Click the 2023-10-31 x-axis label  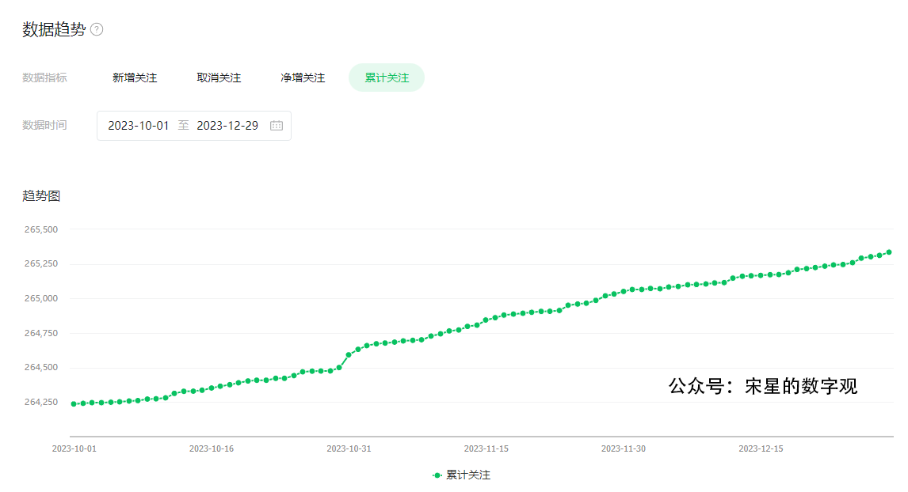349,448
